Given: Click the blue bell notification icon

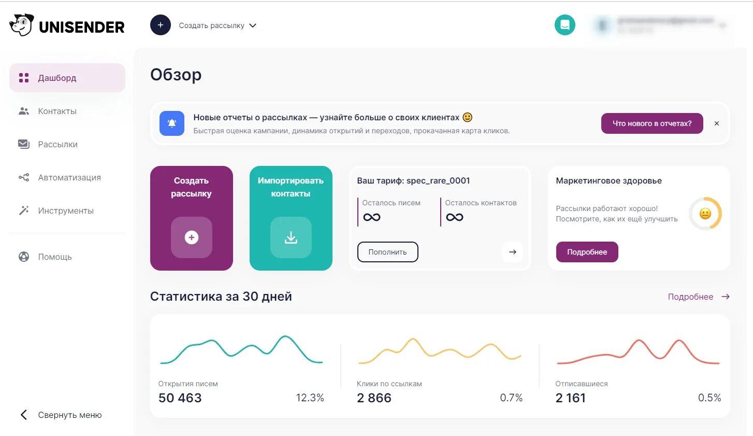Looking at the screenshot, I should (172, 123).
